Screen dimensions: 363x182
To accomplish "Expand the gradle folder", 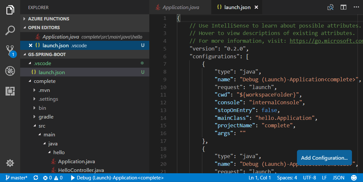I will click(46, 117).
